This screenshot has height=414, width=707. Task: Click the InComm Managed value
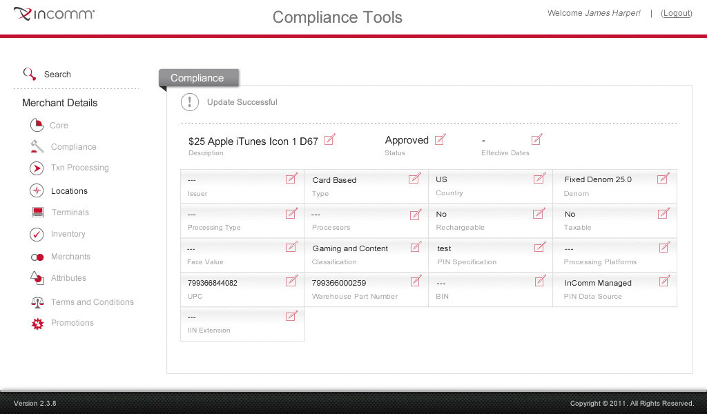click(598, 283)
